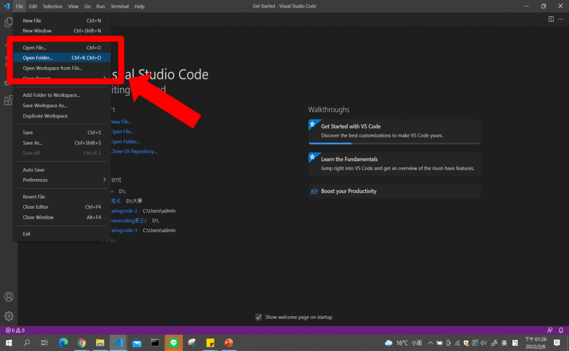The height and width of the screenshot is (351, 569).
Task: Open the Extensions view icon
Action: pyautogui.click(x=9, y=100)
